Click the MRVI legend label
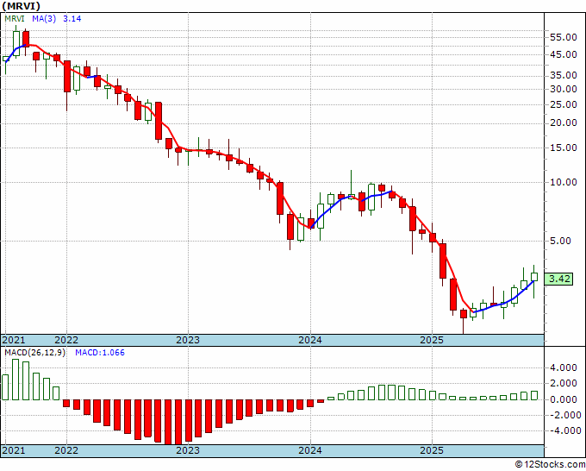The width and height of the screenshot is (586, 471). [x=15, y=18]
